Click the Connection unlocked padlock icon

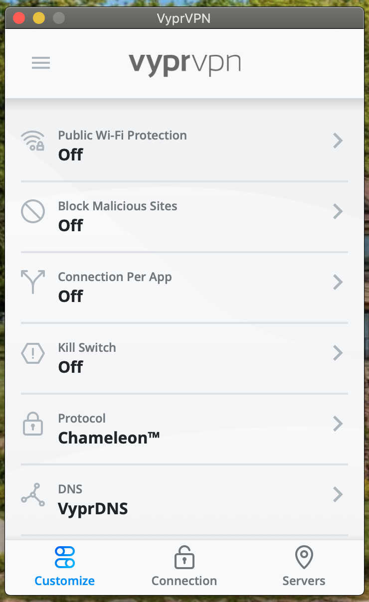click(184, 557)
